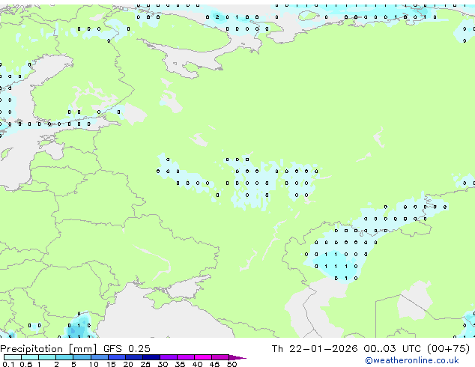Open the weatheronline.co.uk copyright link

coord(412,360)
